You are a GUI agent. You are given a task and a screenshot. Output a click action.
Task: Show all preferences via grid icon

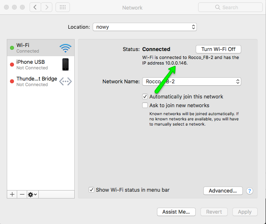click(63, 7)
